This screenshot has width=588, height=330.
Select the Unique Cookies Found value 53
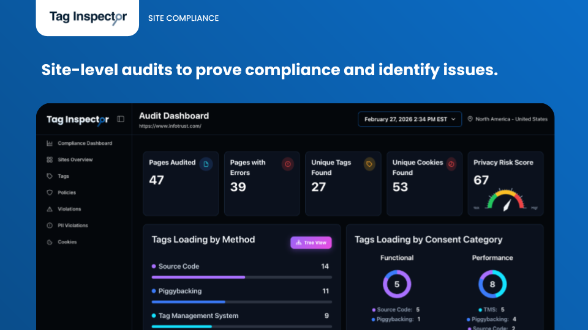click(x=400, y=187)
